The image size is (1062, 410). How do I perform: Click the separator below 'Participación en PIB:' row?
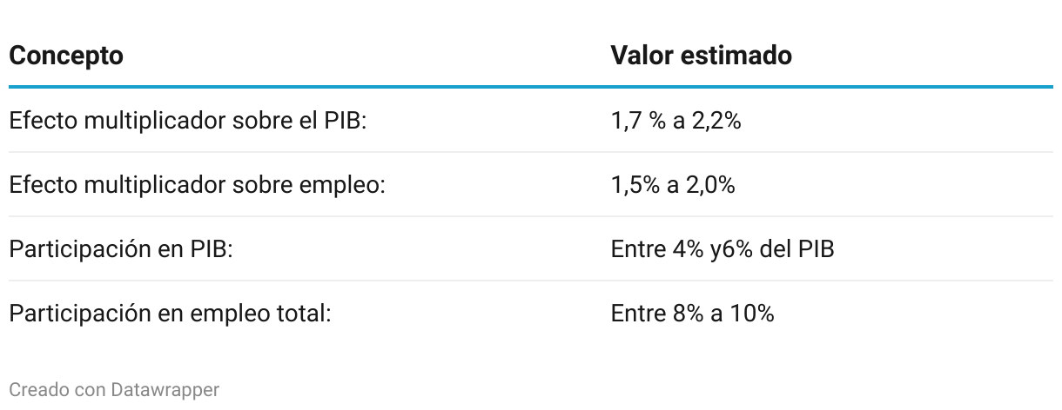click(x=531, y=281)
